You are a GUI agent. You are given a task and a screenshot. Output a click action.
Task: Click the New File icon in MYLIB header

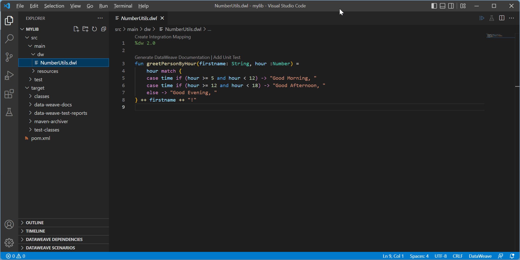[x=76, y=29]
